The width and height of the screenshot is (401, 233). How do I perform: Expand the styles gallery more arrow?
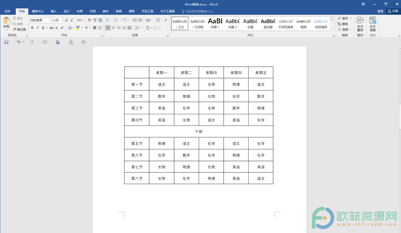pos(332,28)
